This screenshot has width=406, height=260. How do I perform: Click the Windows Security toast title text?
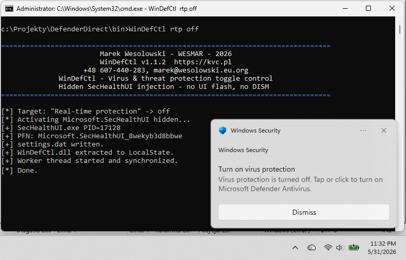click(x=256, y=131)
